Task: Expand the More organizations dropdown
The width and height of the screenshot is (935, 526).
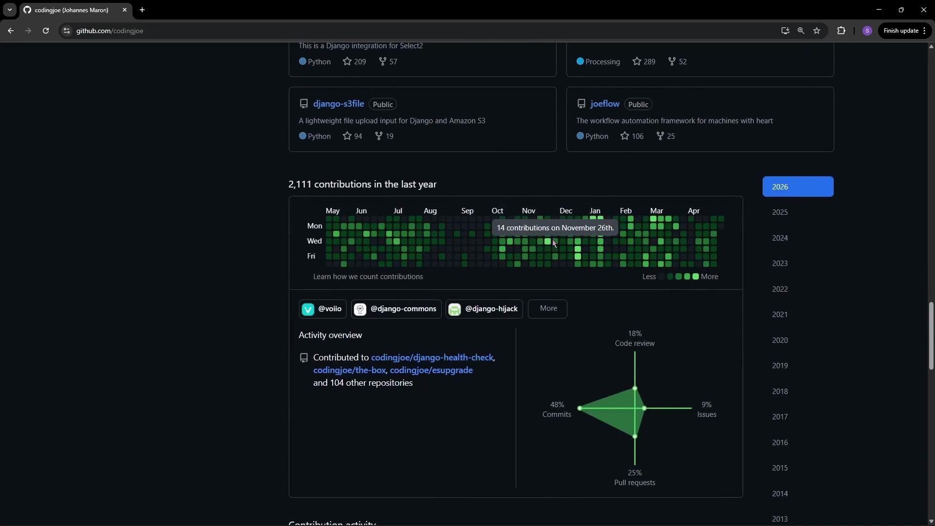Action: point(548,309)
